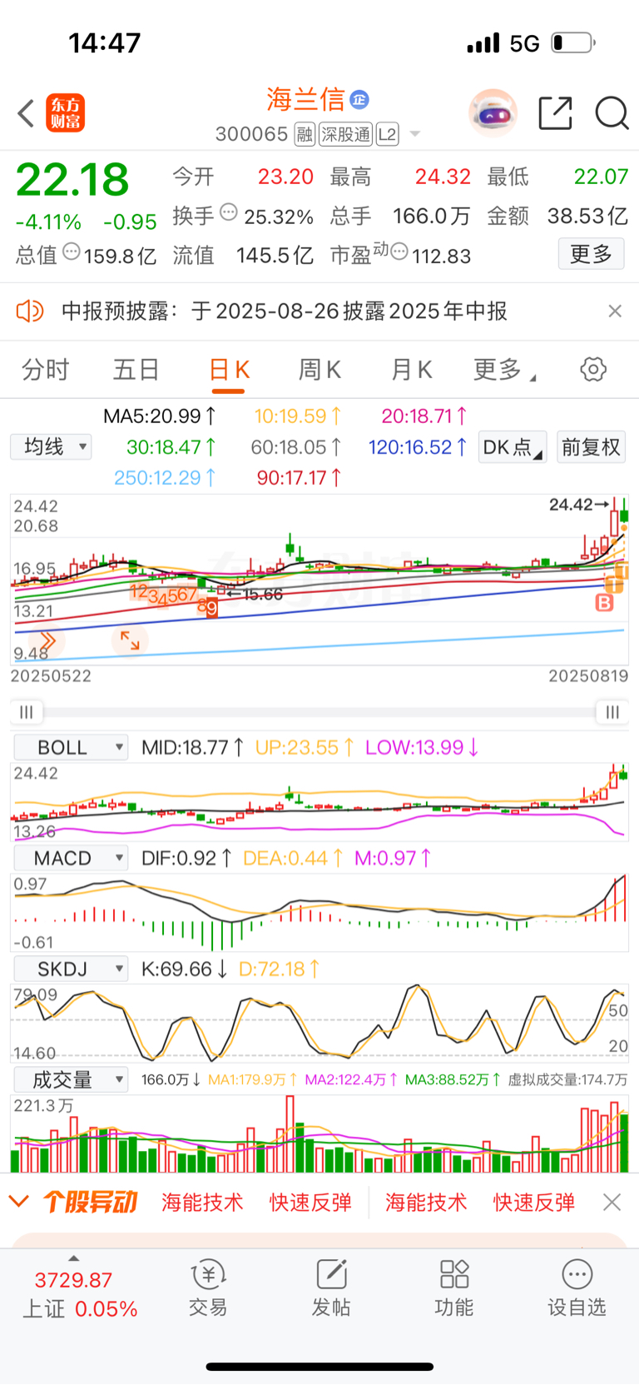This screenshot has width=639, height=1385.
Task: Tap the 市盈 info icon
Action: (399, 252)
